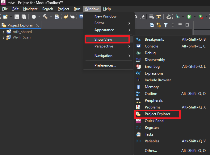Close the Project Explorer tab
Screen dimensions: 210x155
[x=37, y=25]
